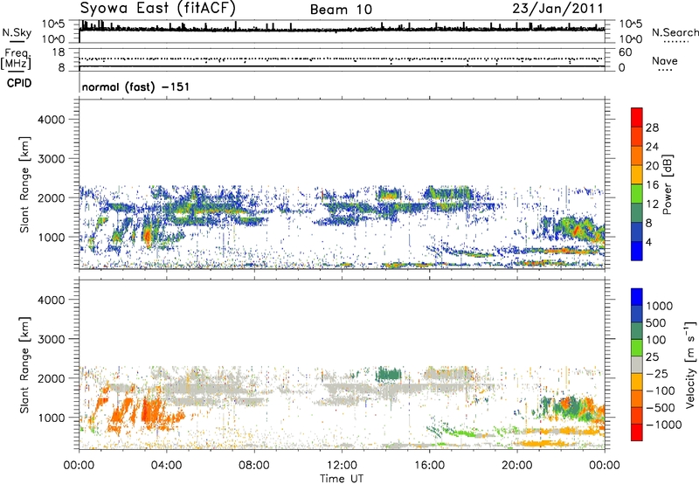The image size is (699, 484).
Task: Click the red bottom of velocity colorbar
Action: (637, 432)
